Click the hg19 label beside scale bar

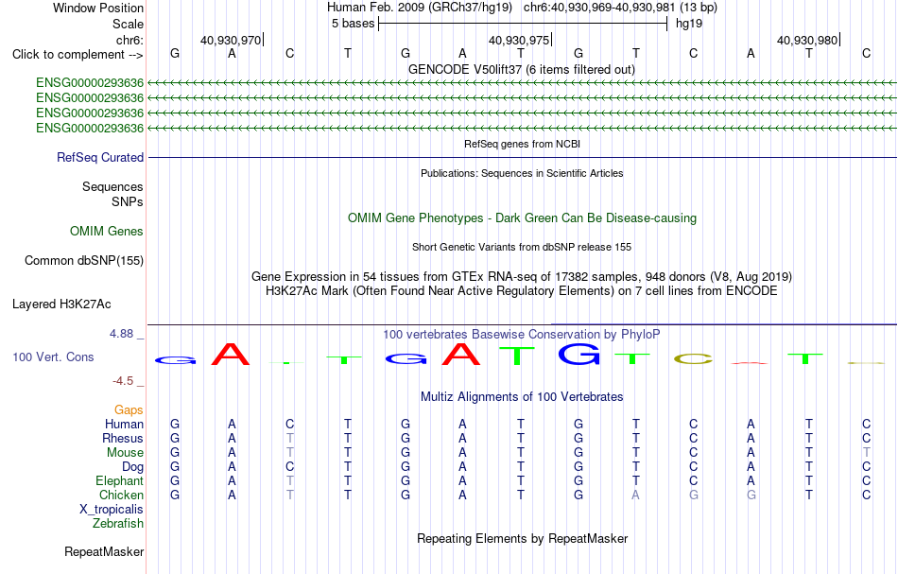pos(689,24)
